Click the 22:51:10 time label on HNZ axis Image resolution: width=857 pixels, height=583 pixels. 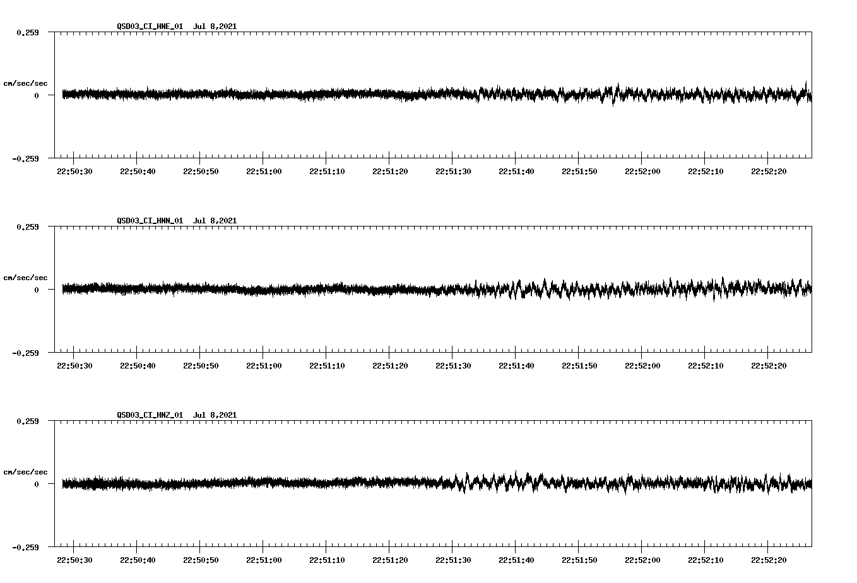click(327, 560)
